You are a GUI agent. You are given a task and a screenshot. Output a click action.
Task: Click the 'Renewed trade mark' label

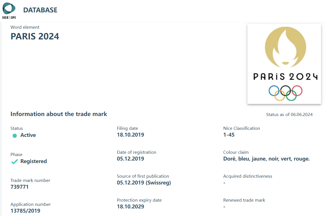pos(244,200)
